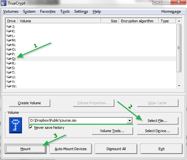Open the Homepage menu item
Screen dimensions: 187x160
[x=171, y=11]
